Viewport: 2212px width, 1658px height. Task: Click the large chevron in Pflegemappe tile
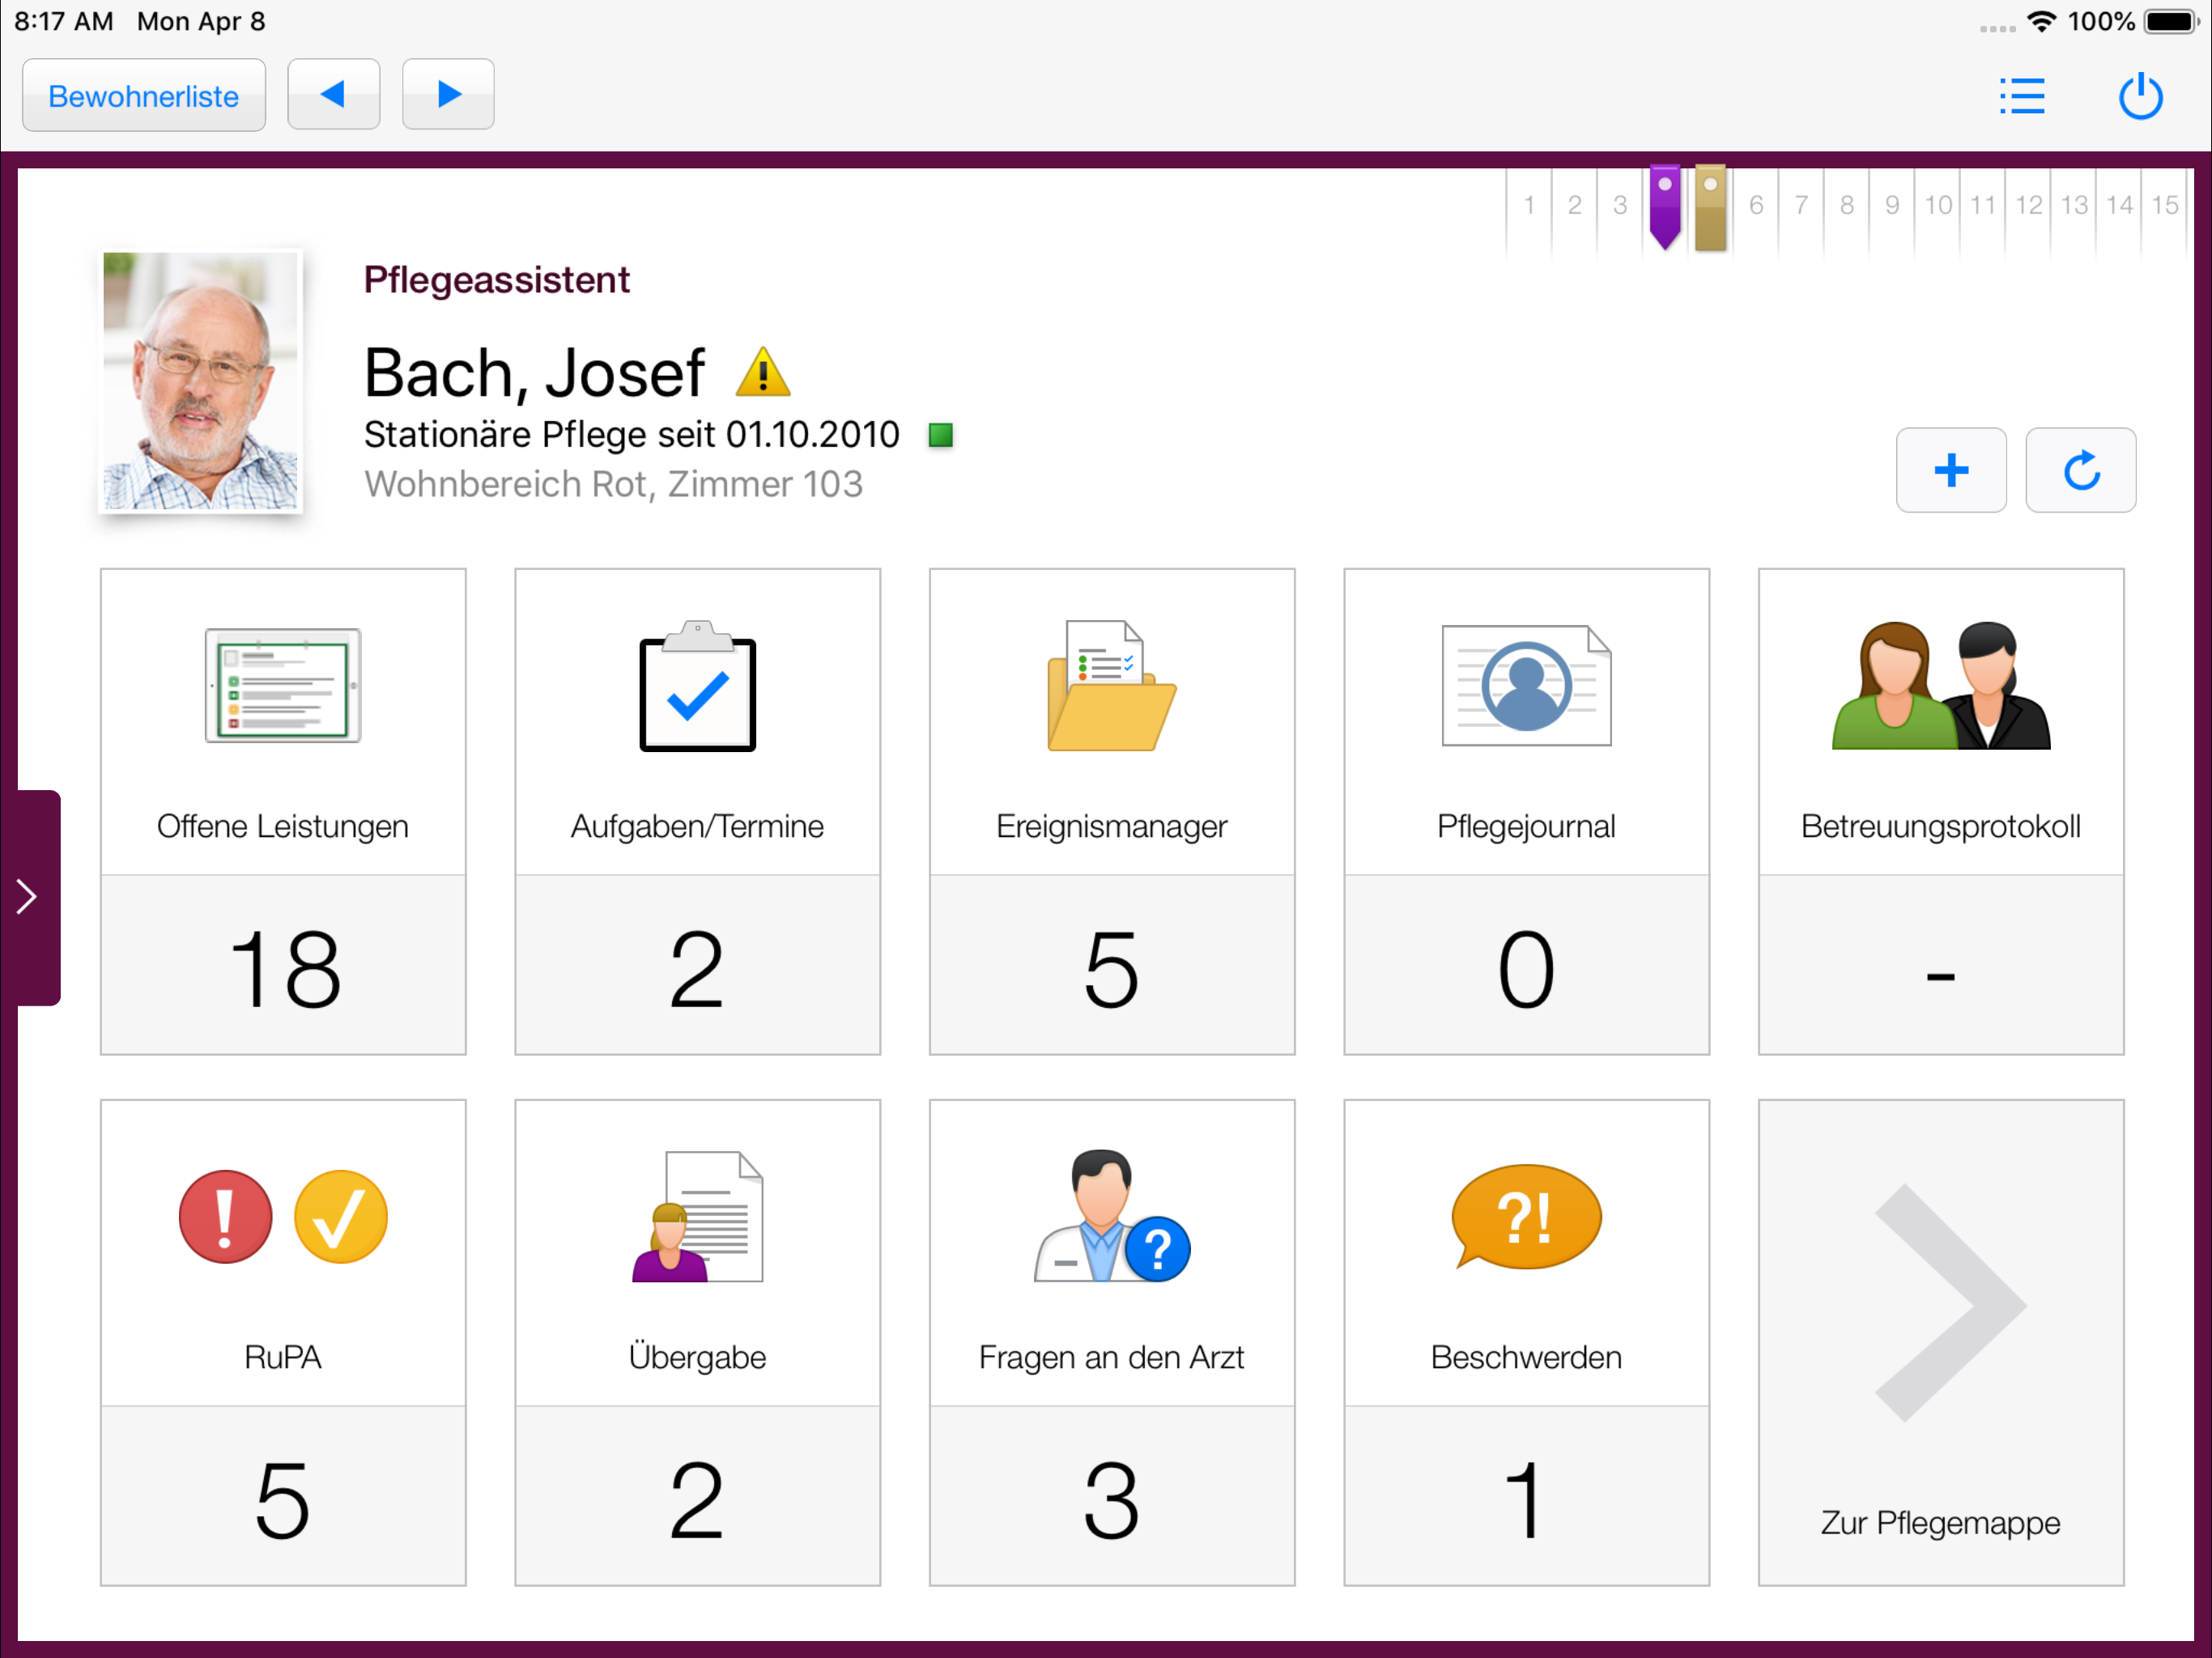[1950, 1302]
